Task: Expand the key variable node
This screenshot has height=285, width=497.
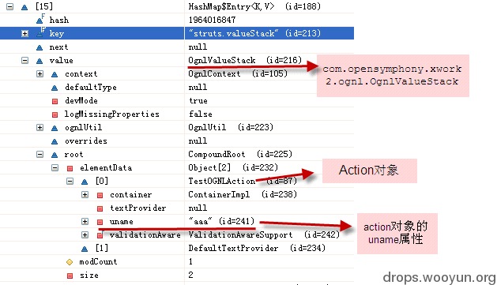Action: click(x=24, y=33)
